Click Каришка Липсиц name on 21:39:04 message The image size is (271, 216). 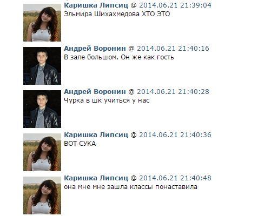[96, 5]
